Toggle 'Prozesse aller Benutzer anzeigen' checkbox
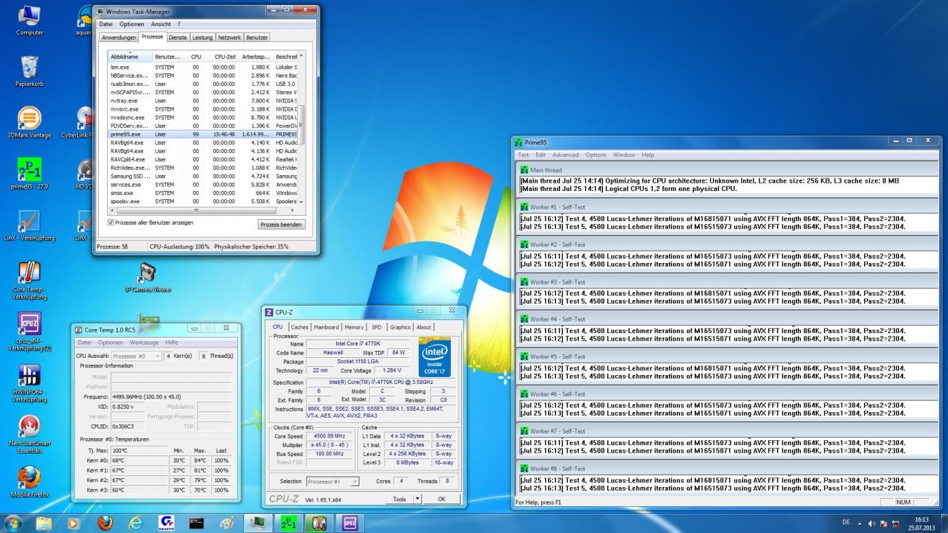Image resolution: width=948 pixels, height=533 pixels. 111,223
